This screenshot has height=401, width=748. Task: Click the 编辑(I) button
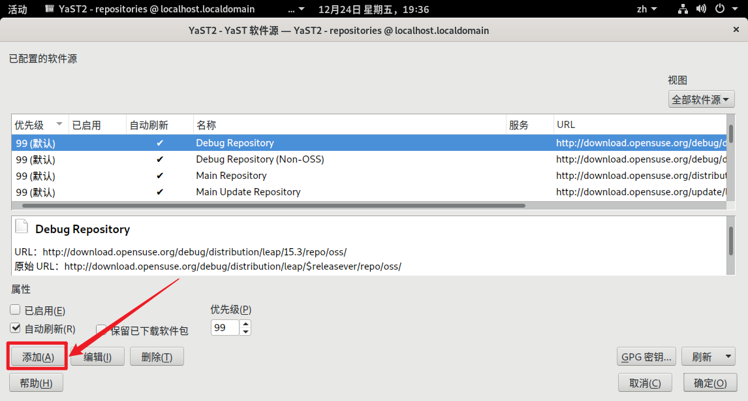click(97, 357)
